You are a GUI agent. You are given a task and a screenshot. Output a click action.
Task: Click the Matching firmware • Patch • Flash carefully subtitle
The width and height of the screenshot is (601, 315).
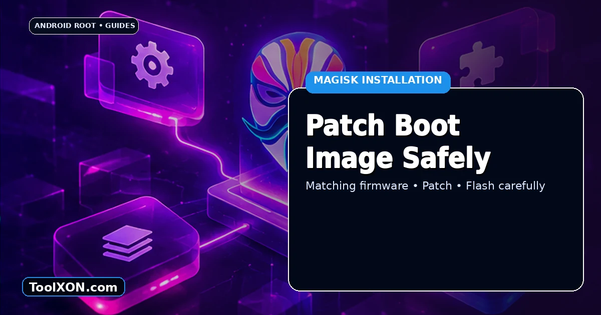coord(425,186)
